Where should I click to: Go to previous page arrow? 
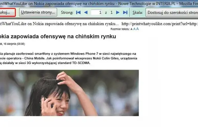(x=86, y=13)
